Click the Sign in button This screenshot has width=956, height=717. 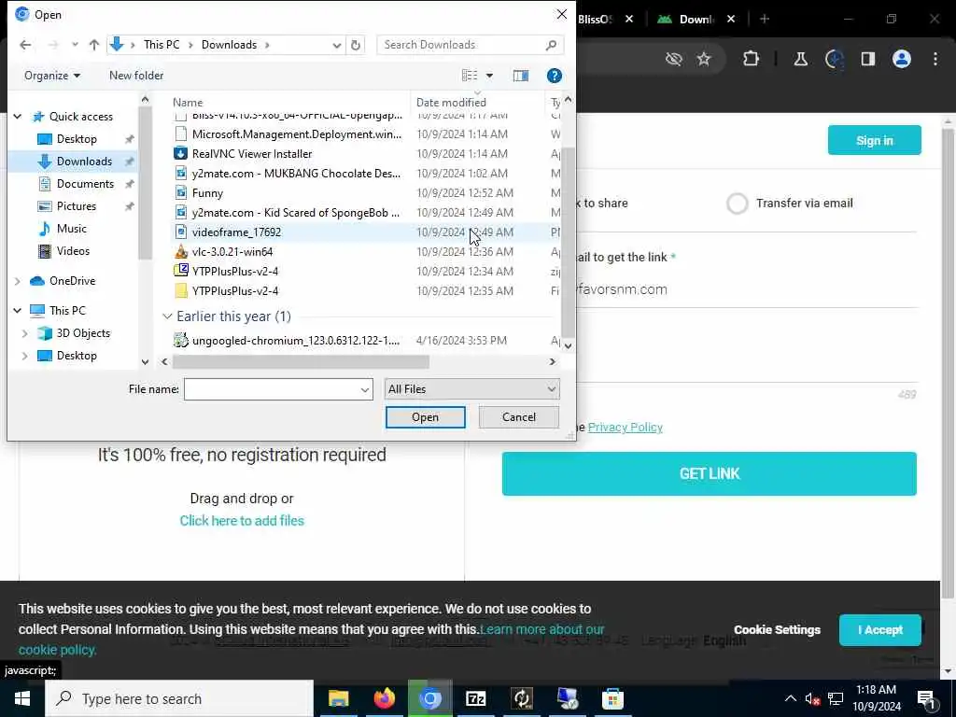(874, 140)
